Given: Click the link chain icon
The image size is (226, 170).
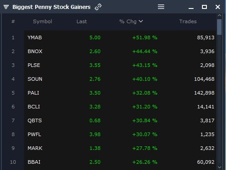Looking at the screenshot, I should tap(98, 7).
